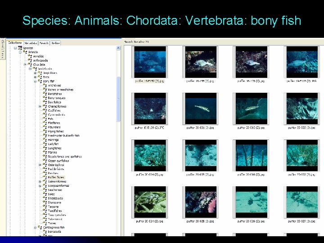
Task: Click the node icon beside Ocean sunfishes
Action: pyautogui.click(x=45, y=160)
